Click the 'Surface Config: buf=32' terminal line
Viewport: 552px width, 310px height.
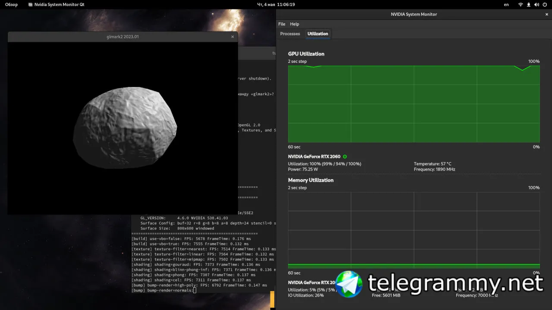pyautogui.click(x=208, y=223)
